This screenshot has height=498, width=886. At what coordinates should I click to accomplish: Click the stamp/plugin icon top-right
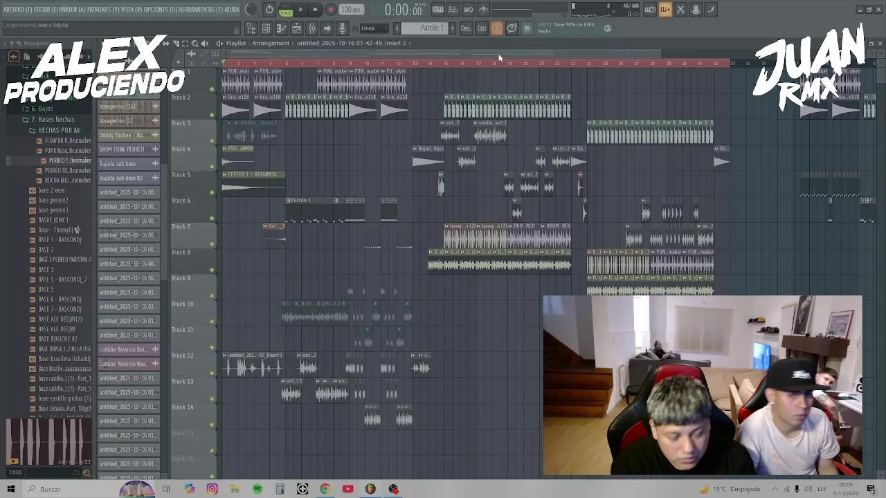pos(696,10)
